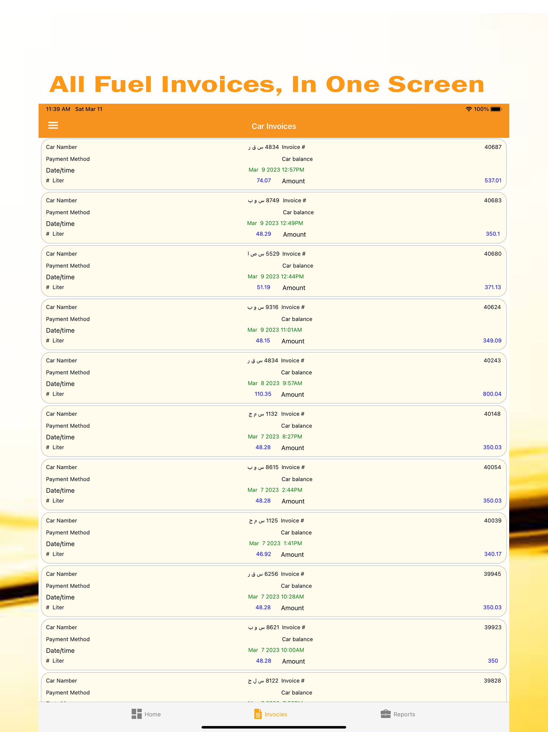Image resolution: width=548 pixels, height=732 pixels.
Task: Select date Mar 8 2023 9:57AM
Action: tap(275, 383)
